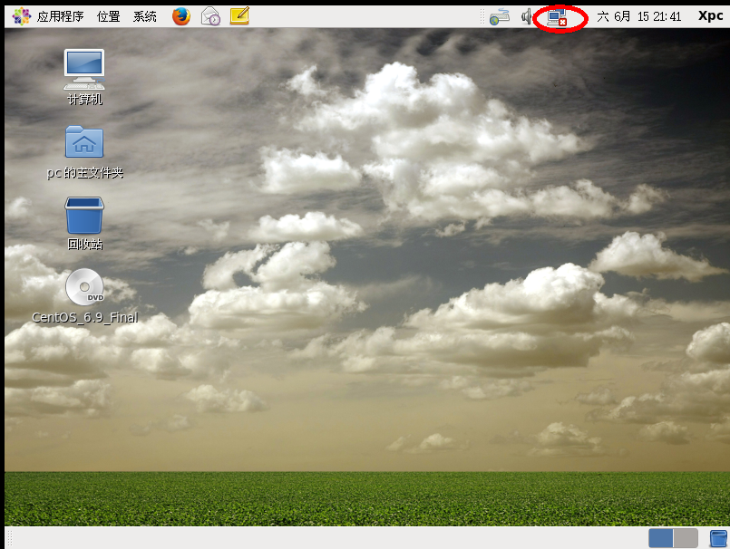Click the disconnected network manager icon
The image size is (730, 549).
pos(558,18)
